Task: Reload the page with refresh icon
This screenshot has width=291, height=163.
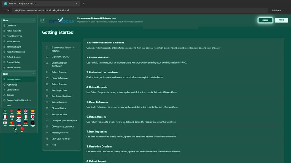Action: point(8,10)
